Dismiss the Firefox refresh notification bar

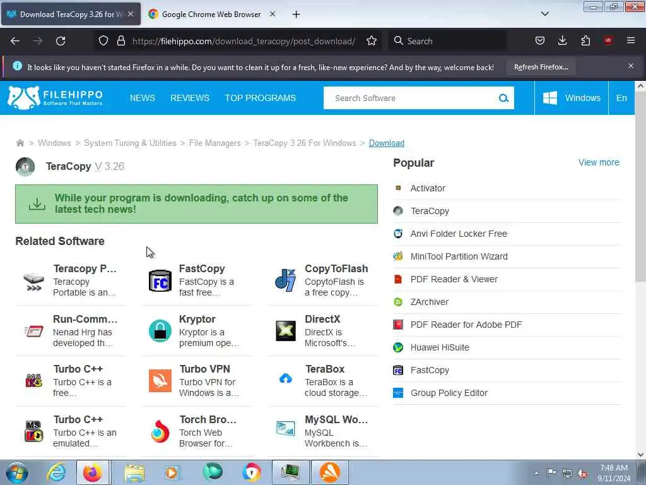point(631,66)
